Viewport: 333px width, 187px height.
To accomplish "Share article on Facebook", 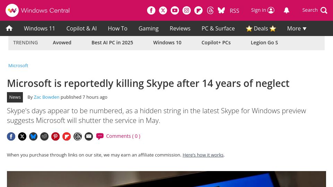I will pyautogui.click(x=11, y=136).
